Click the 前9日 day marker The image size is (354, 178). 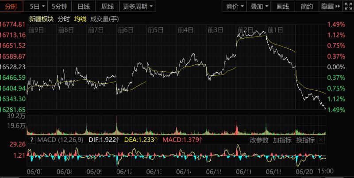click(x=36, y=30)
